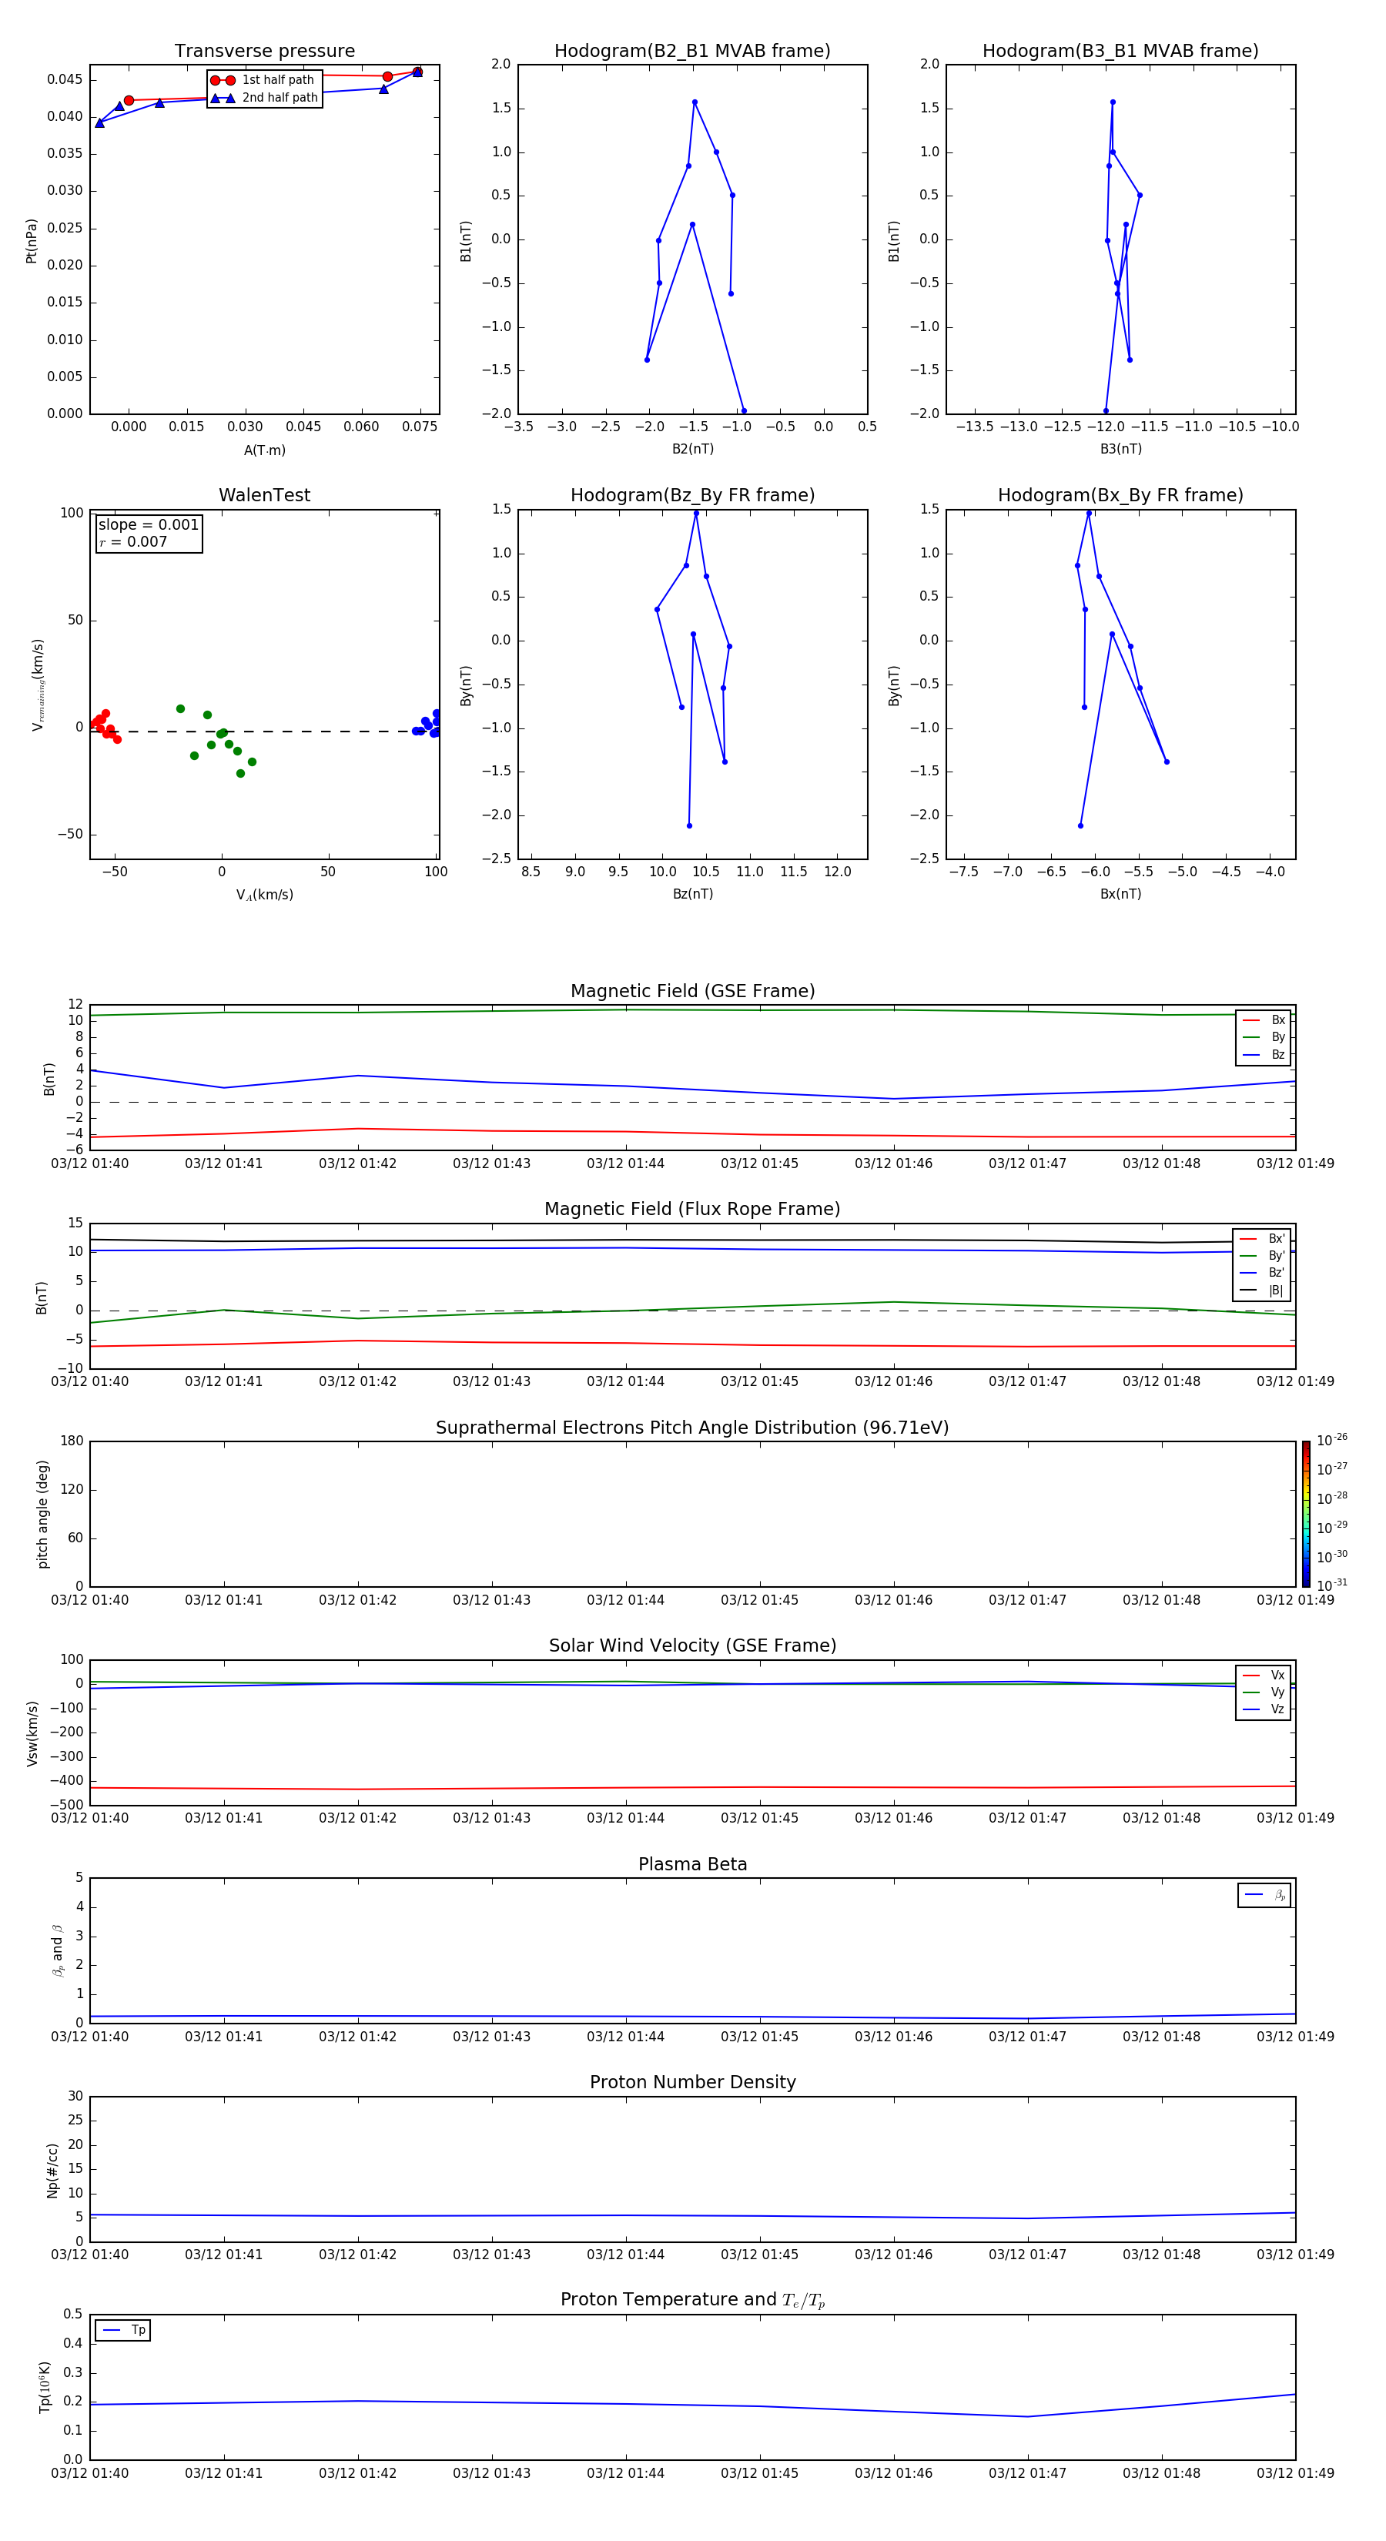The width and height of the screenshot is (1386, 2541).
Task: Click the '2nd half path' legend entry
Action: (x=264, y=98)
